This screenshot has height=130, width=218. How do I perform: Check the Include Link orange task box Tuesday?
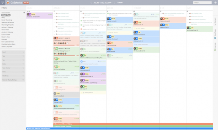pyautogui.click(x=81, y=29)
